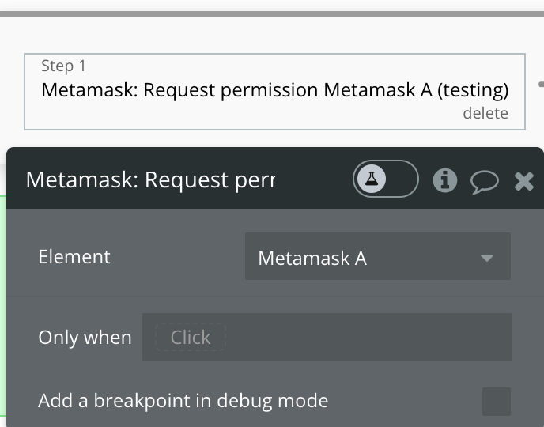
Task: Enable Add a breakpoint in debug mode
Action: point(496,402)
